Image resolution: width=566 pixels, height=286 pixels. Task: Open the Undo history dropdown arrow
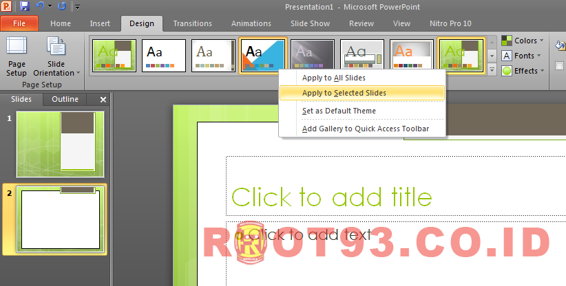tap(50, 6)
